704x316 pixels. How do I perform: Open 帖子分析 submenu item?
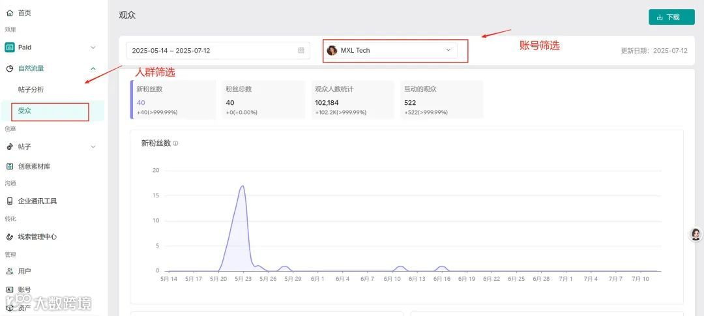(31, 89)
